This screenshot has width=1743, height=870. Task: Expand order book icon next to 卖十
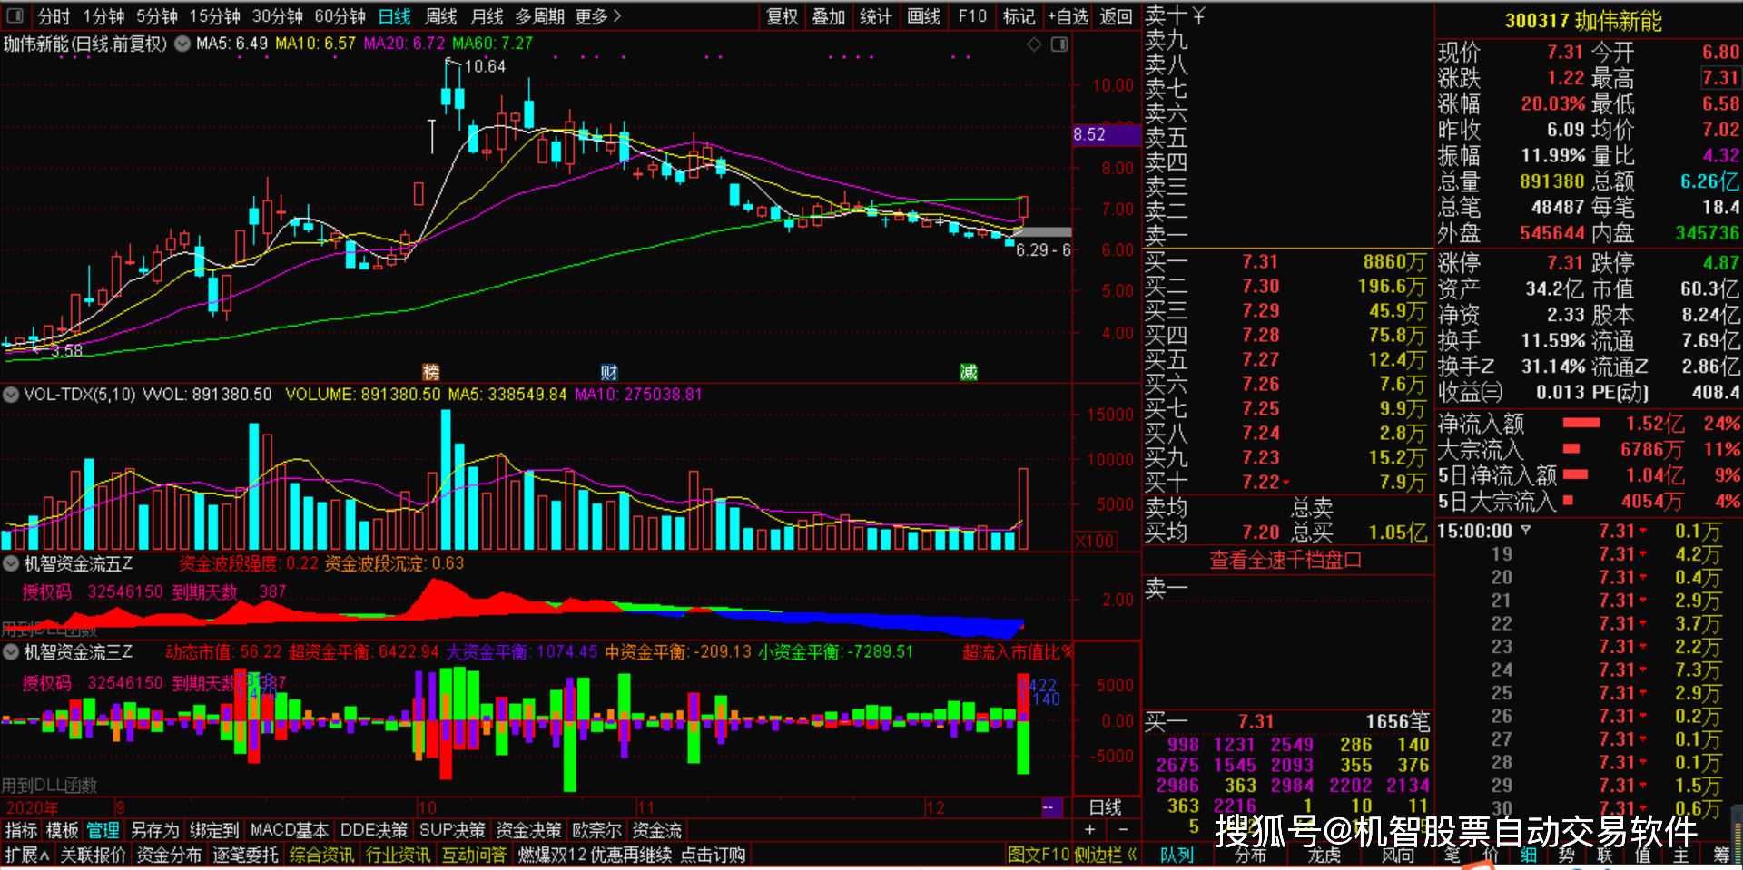[1198, 15]
